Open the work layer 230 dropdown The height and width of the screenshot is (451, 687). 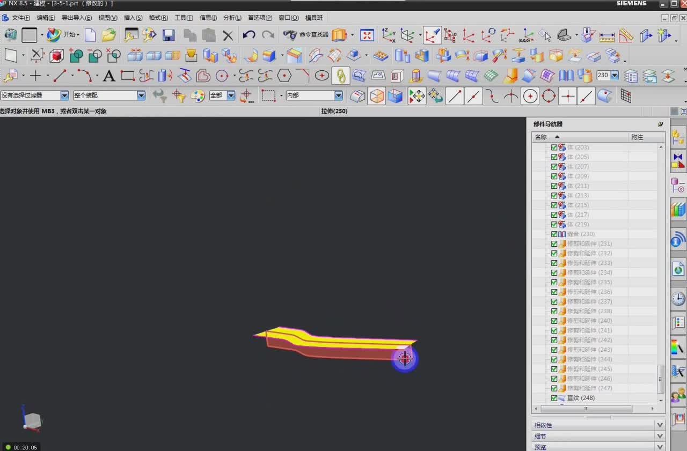point(615,76)
